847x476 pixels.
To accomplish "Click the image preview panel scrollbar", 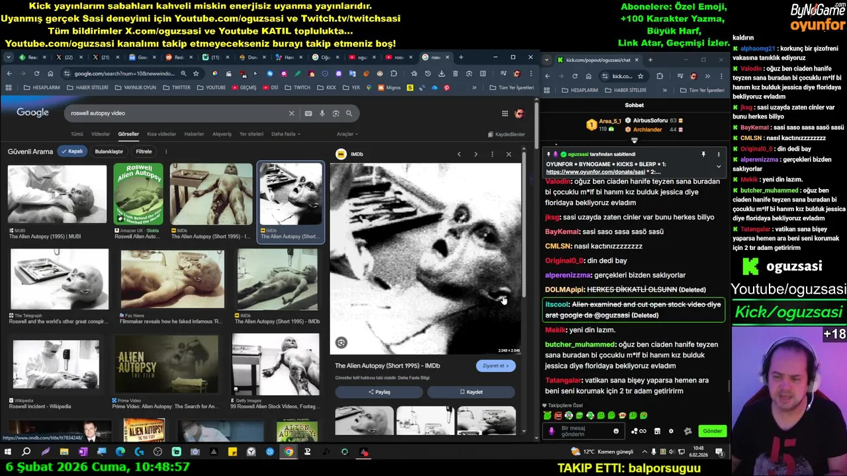I will [x=523, y=225].
